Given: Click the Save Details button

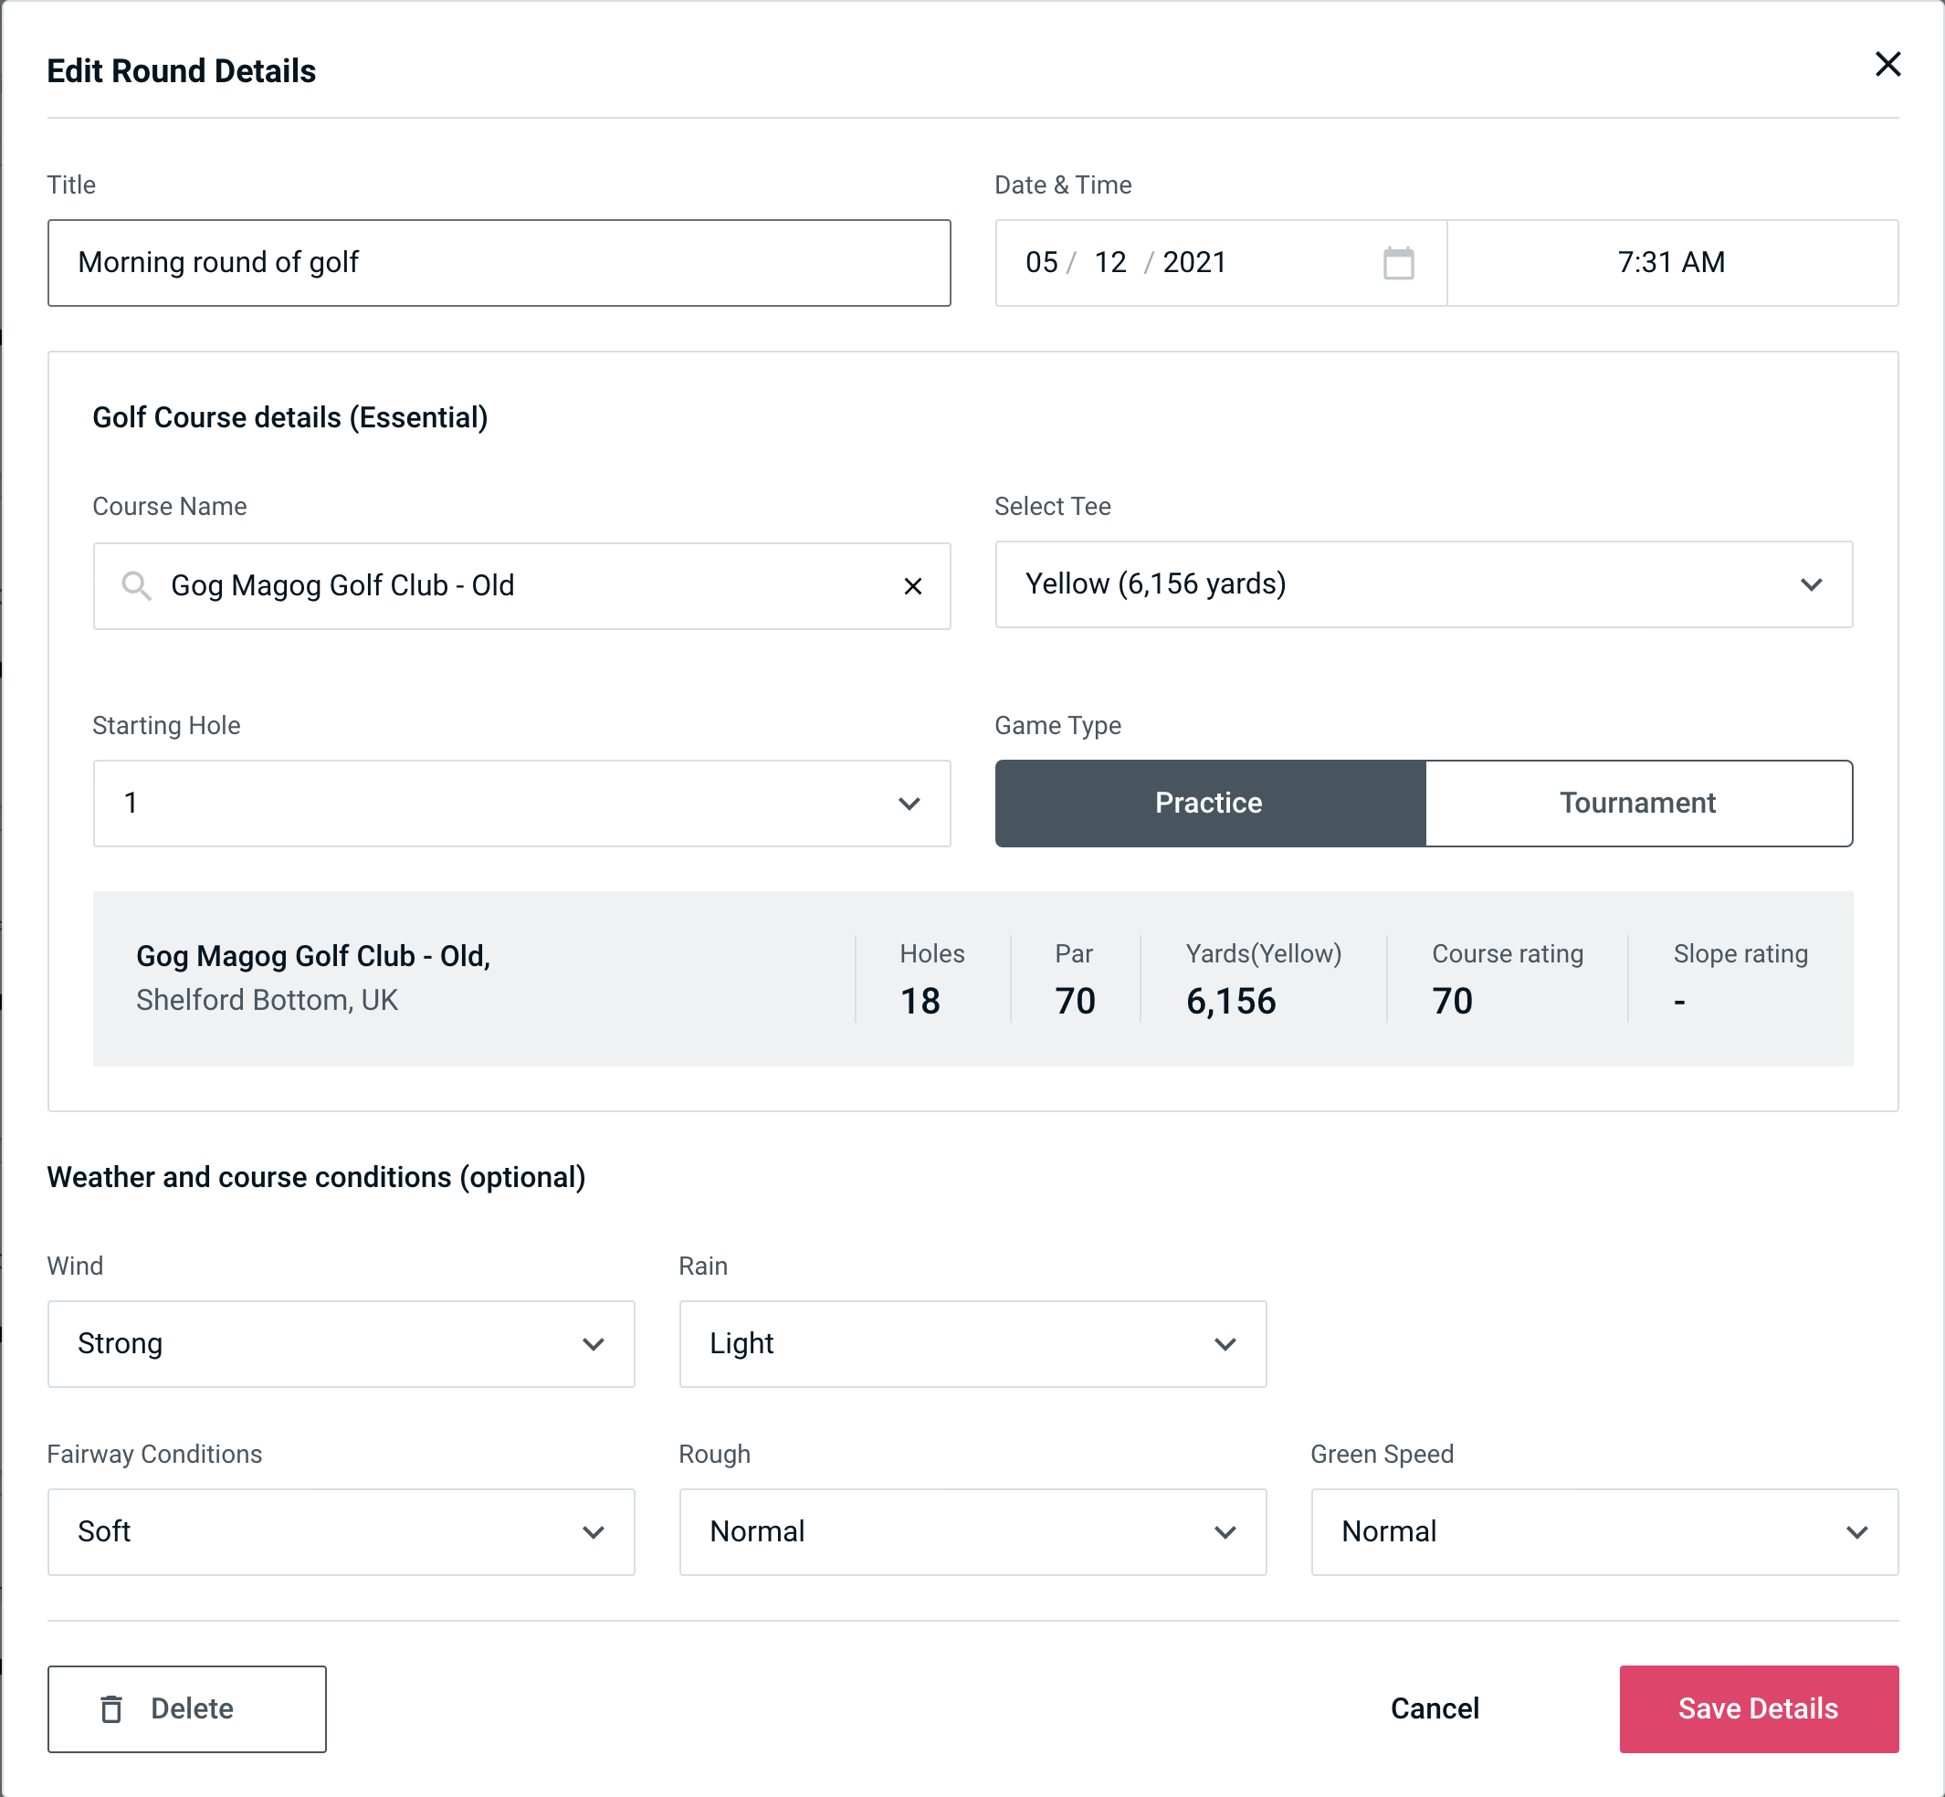Looking at the screenshot, I should (x=1757, y=1708).
